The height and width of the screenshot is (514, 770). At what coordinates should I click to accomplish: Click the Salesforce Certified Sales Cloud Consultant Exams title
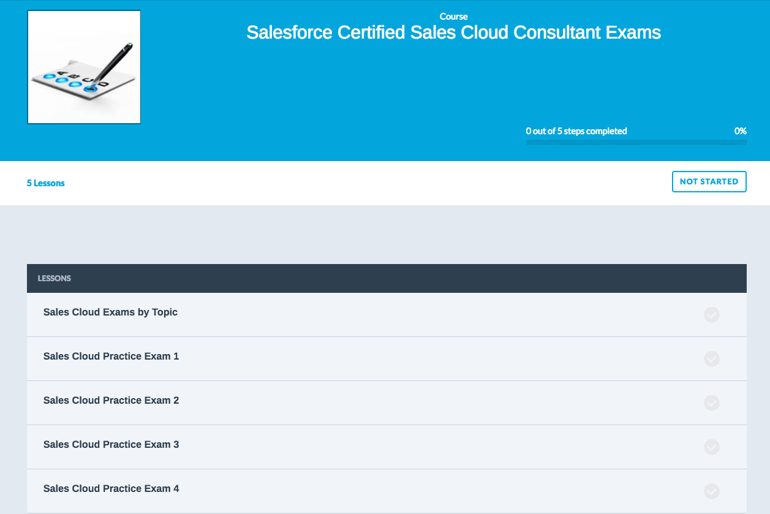pyautogui.click(x=453, y=32)
